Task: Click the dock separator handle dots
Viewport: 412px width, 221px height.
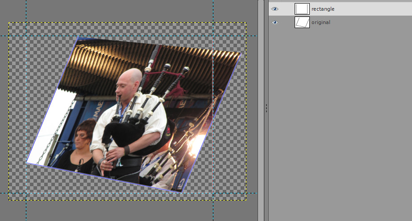Action: (x=266, y=108)
